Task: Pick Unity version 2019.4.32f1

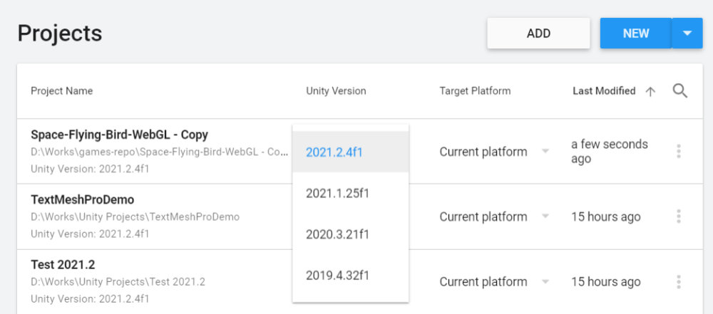Action: click(337, 275)
